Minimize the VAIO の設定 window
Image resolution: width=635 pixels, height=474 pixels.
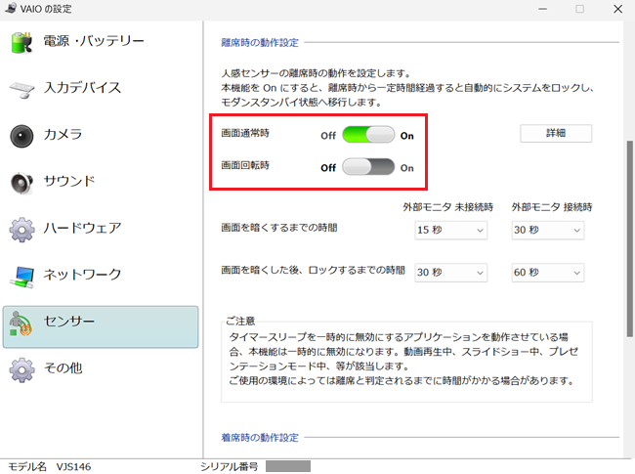(x=542, y=9)
